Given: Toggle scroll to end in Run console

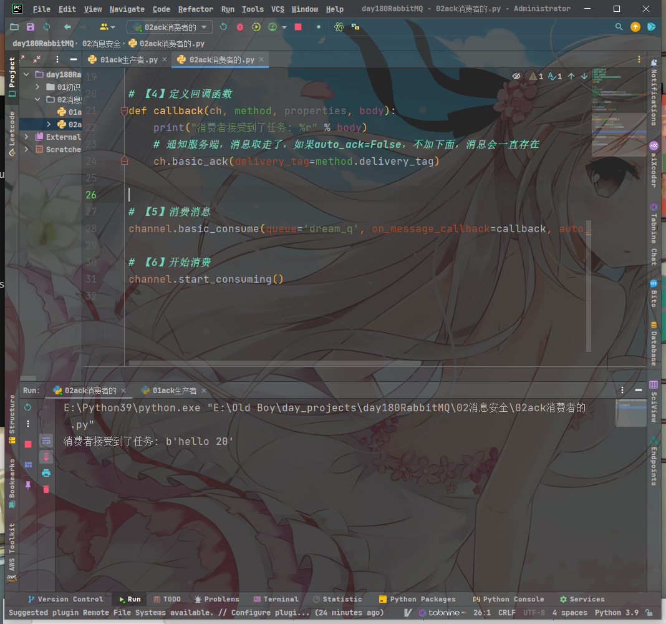Looking at the screenshot, I should point(46,457).
